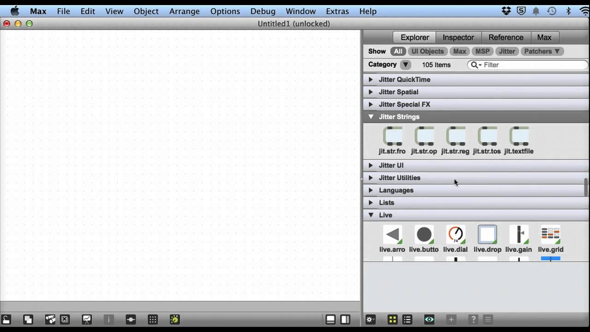
Task: Switch explorer to list view
Action: 407,319
